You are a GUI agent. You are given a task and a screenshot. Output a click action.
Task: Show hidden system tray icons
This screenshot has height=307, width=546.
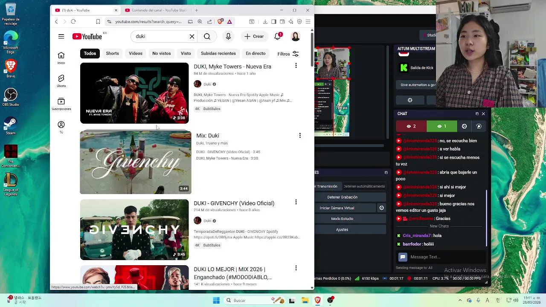460,301
